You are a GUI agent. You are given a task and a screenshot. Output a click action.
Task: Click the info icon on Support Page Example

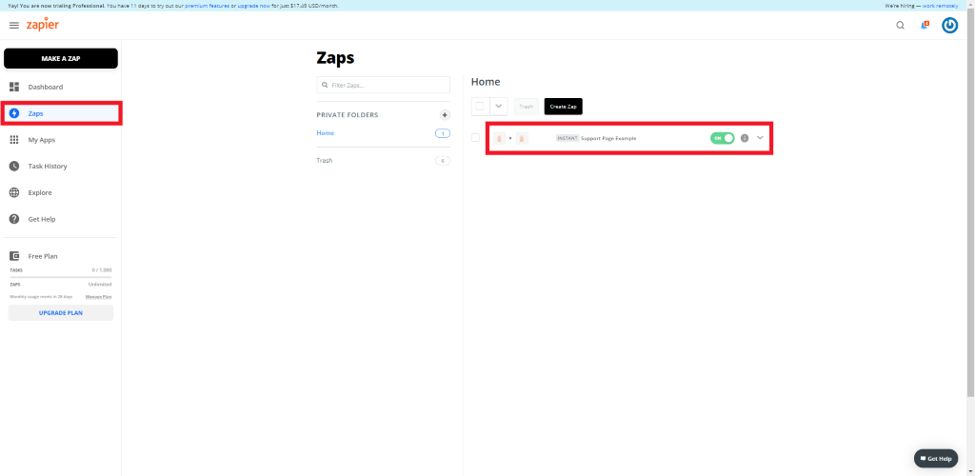coord(745,138)
